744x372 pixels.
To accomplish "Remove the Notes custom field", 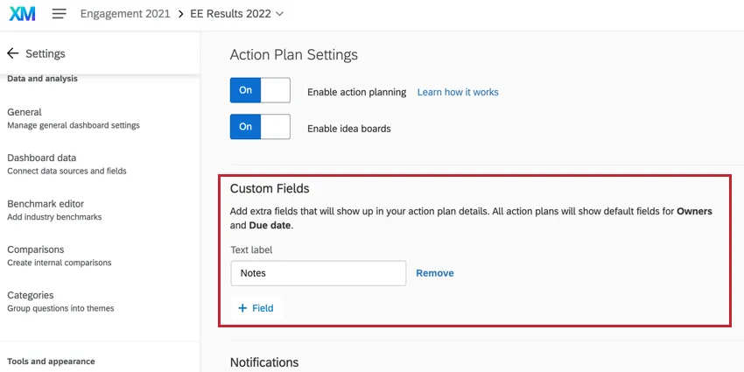I will coord(434,273).
